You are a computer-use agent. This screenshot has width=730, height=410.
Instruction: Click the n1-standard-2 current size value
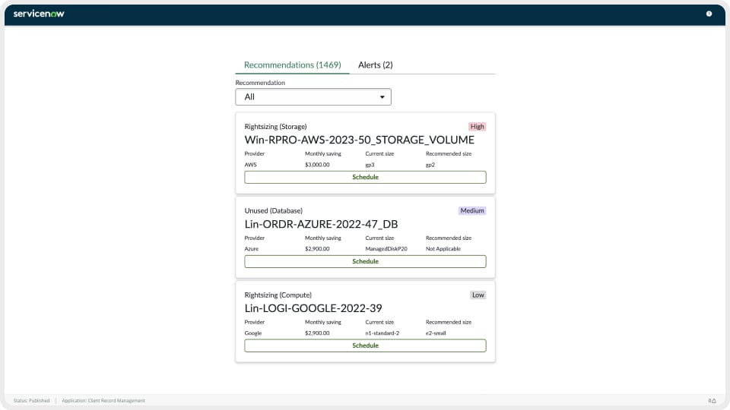382,333
